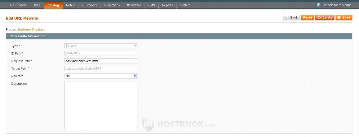The height and width of the screenshot is (137, 359).
Task: Select the Catalog menu tab
Action: 53,5
